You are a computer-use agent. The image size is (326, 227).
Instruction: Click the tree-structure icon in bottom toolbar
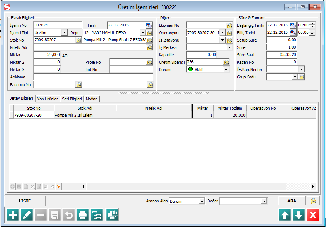[x=97, y=215]
